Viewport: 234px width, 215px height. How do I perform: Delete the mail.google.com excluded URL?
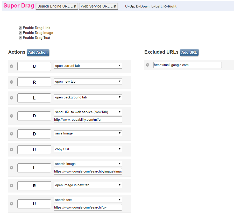(148, 65)
